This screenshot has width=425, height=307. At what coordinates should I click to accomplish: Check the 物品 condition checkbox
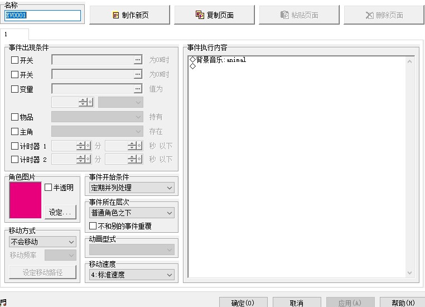[15, 117]
